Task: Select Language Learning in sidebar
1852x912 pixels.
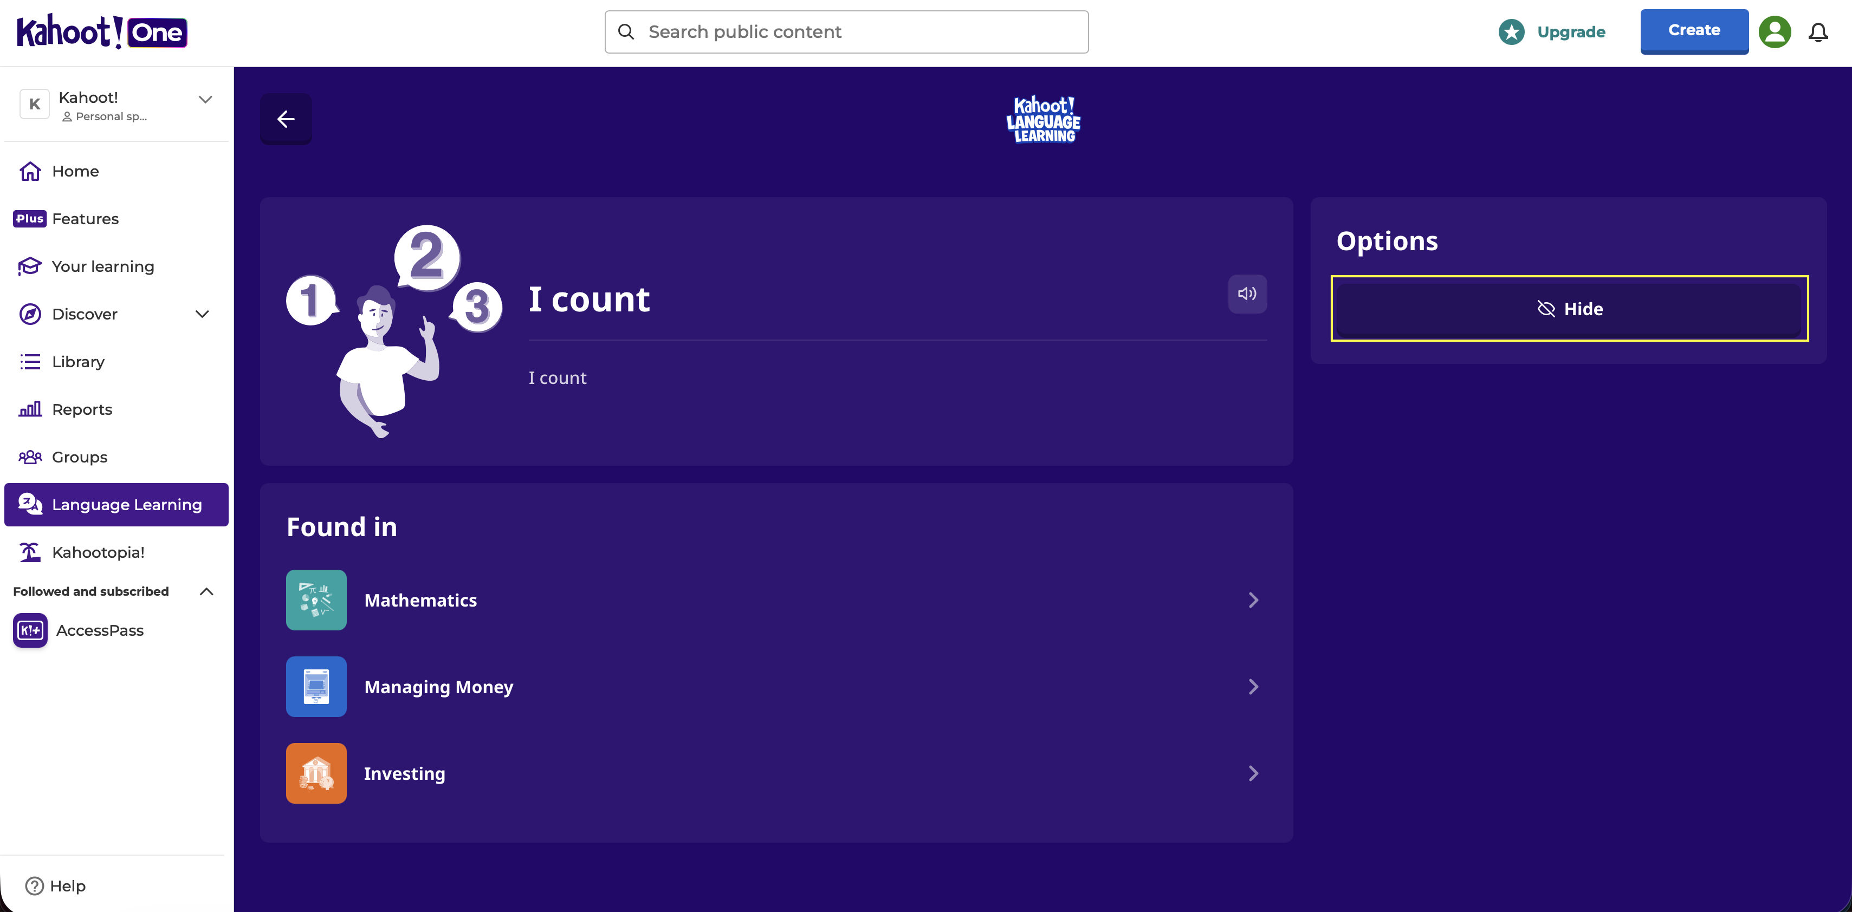Action: click(x=116, y=505)
